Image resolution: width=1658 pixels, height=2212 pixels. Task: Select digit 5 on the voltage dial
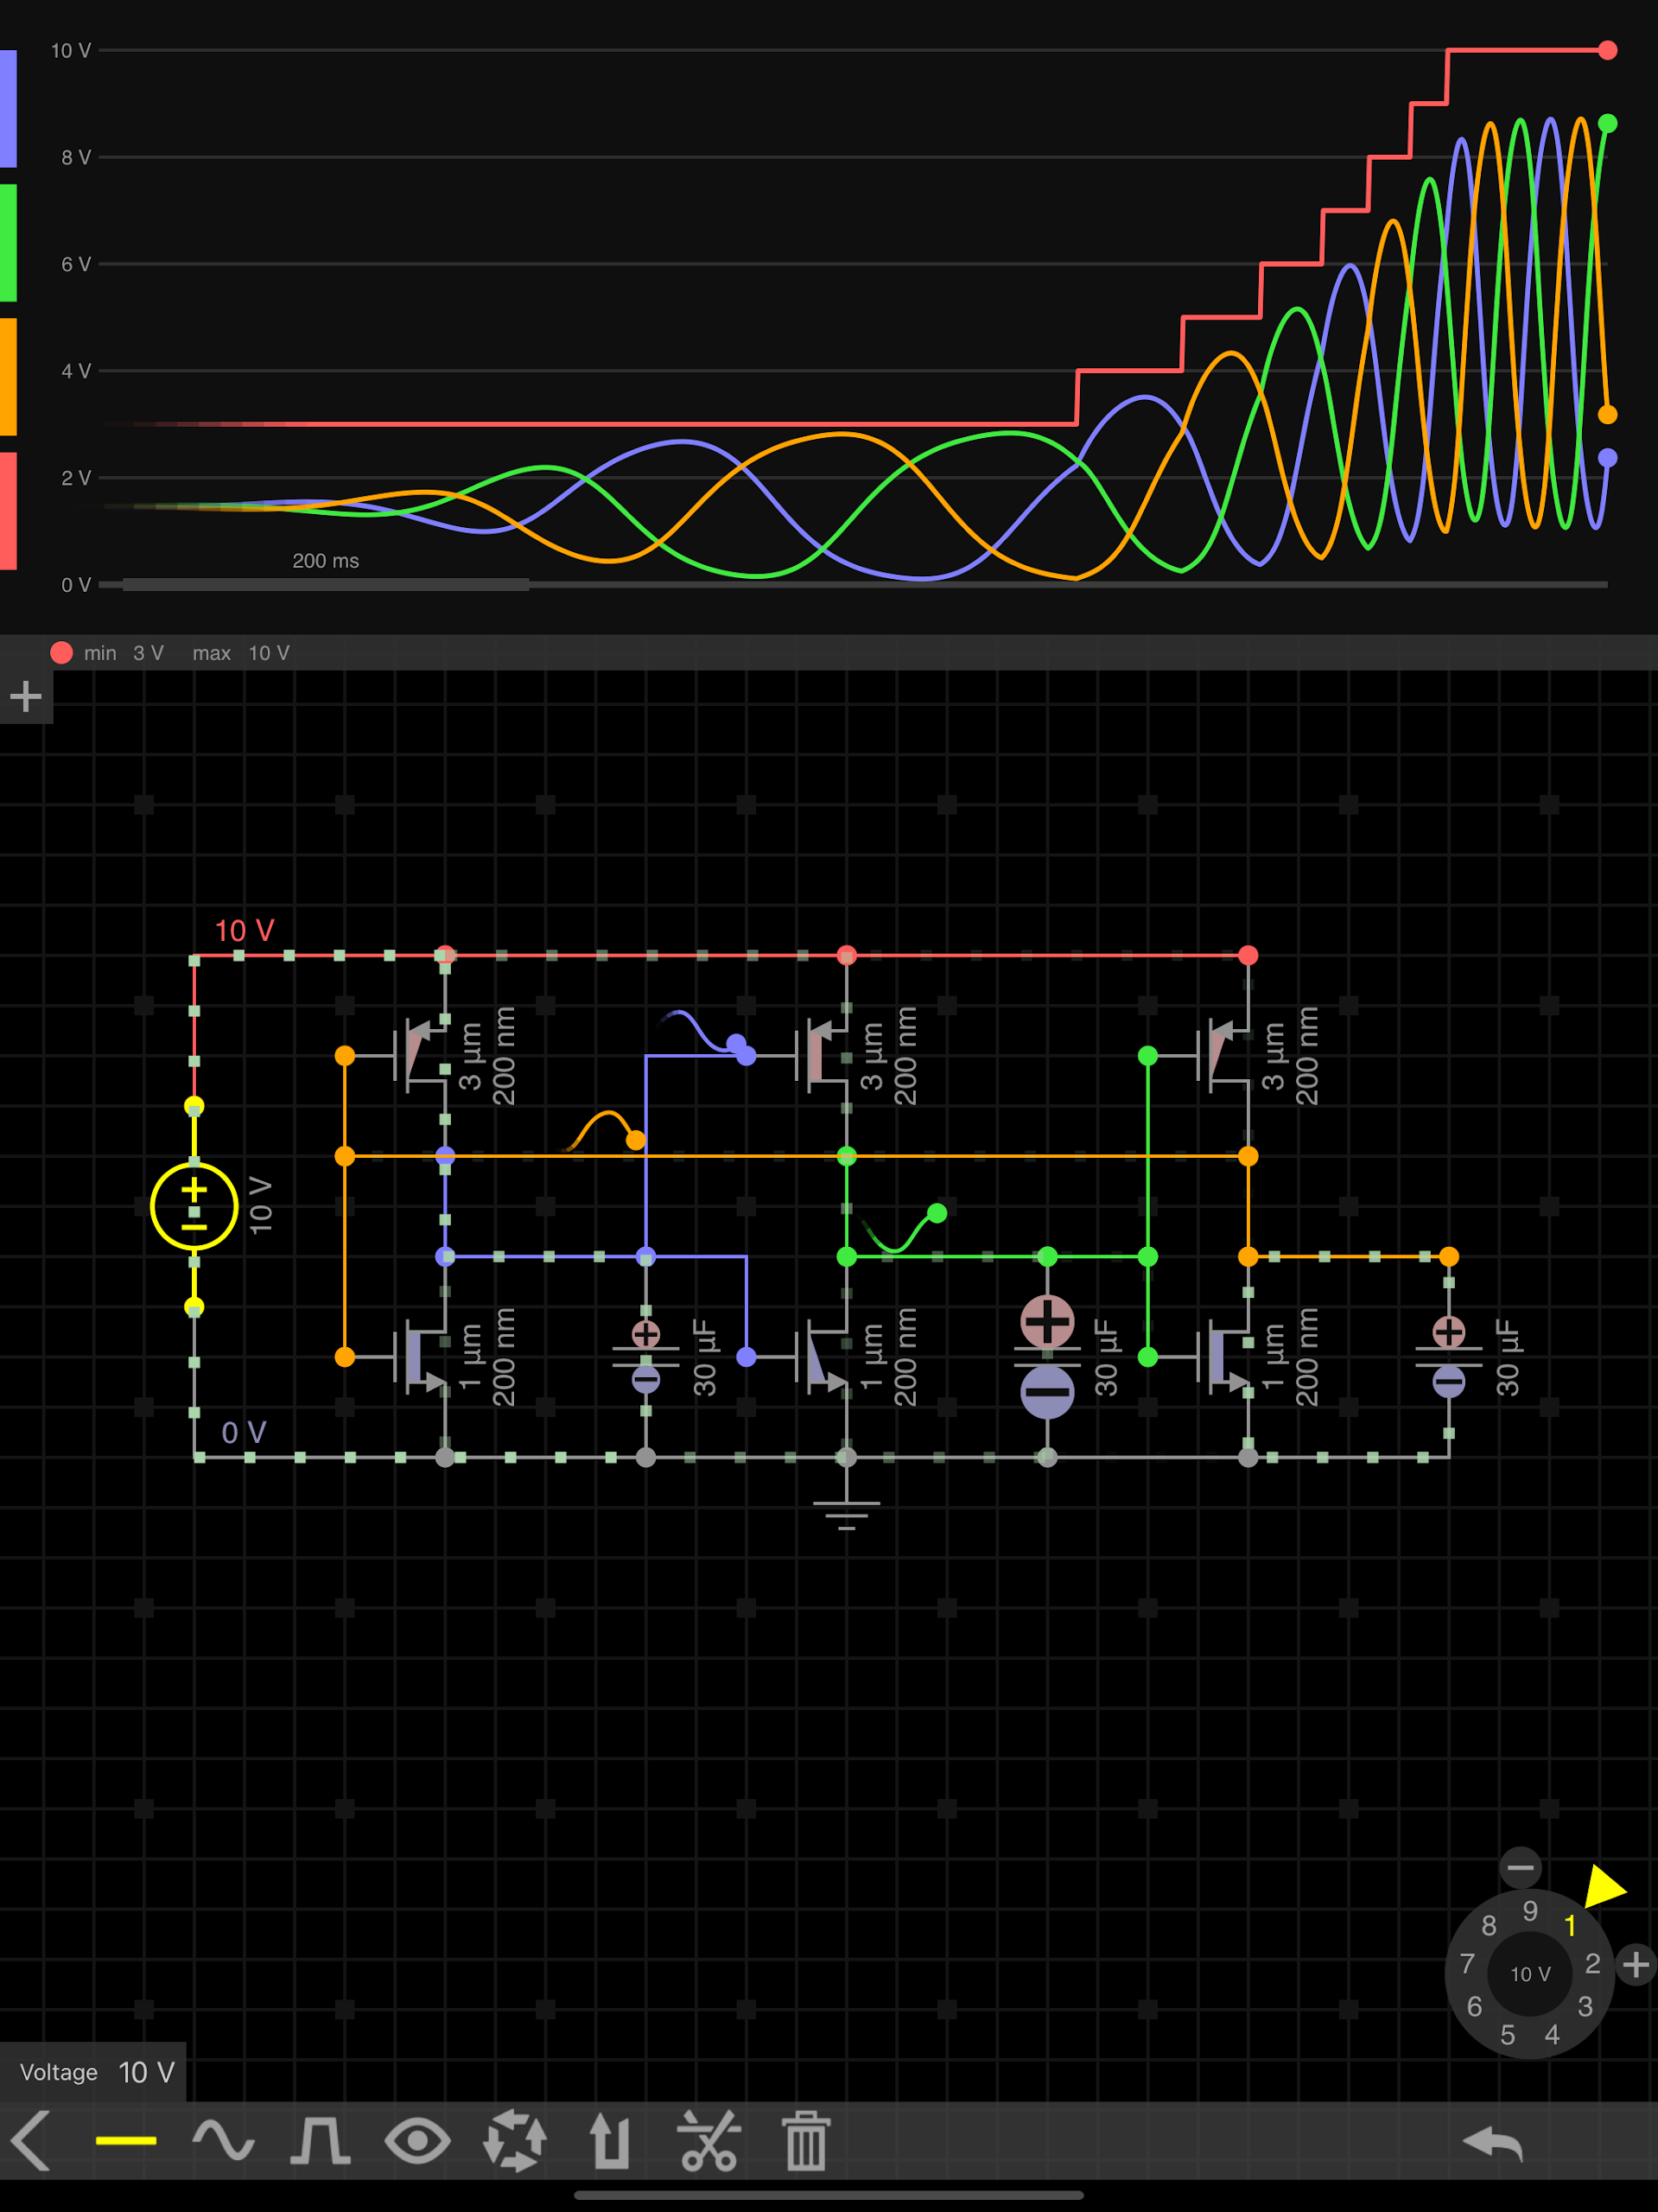[x=1508, y=2036]
